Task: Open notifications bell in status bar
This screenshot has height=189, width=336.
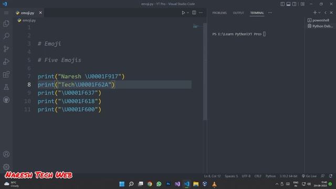Action: click(331, 176)
